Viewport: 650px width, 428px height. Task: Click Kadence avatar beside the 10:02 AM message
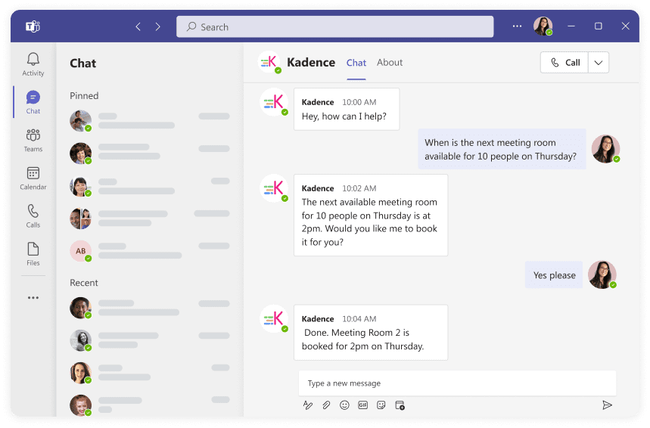click(x=274, y=188)
